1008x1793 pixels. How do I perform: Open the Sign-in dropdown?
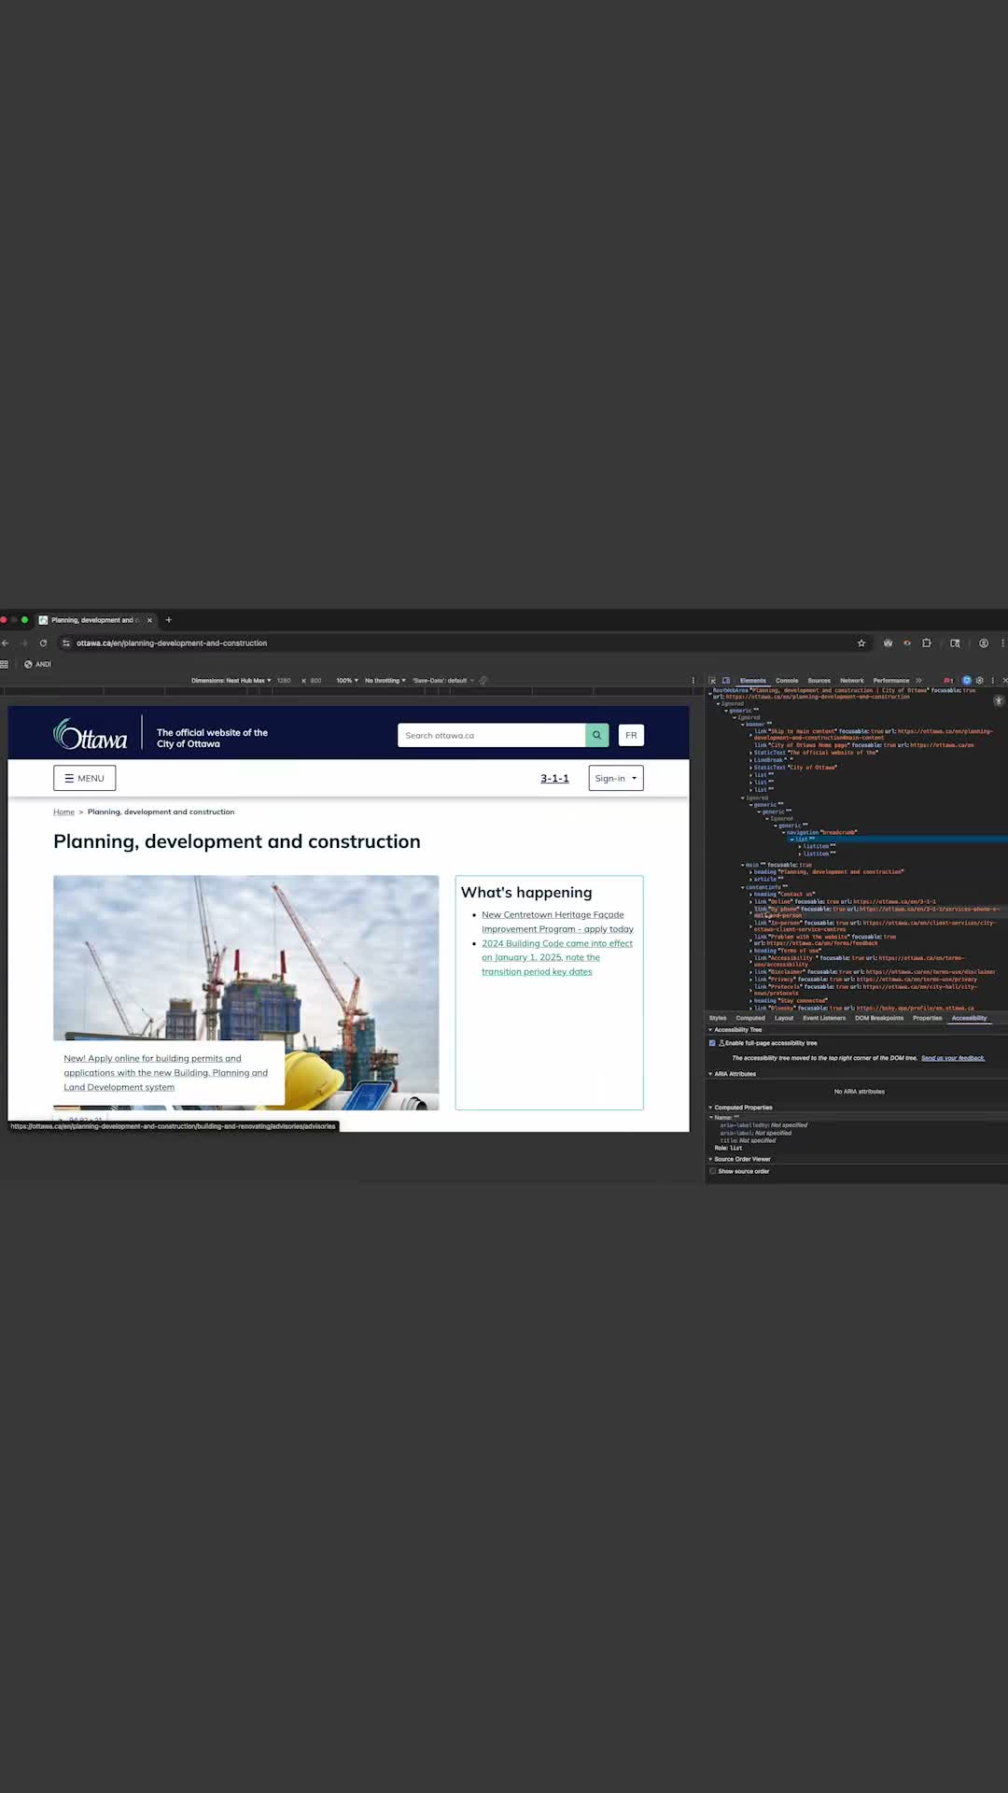[616, 778]
